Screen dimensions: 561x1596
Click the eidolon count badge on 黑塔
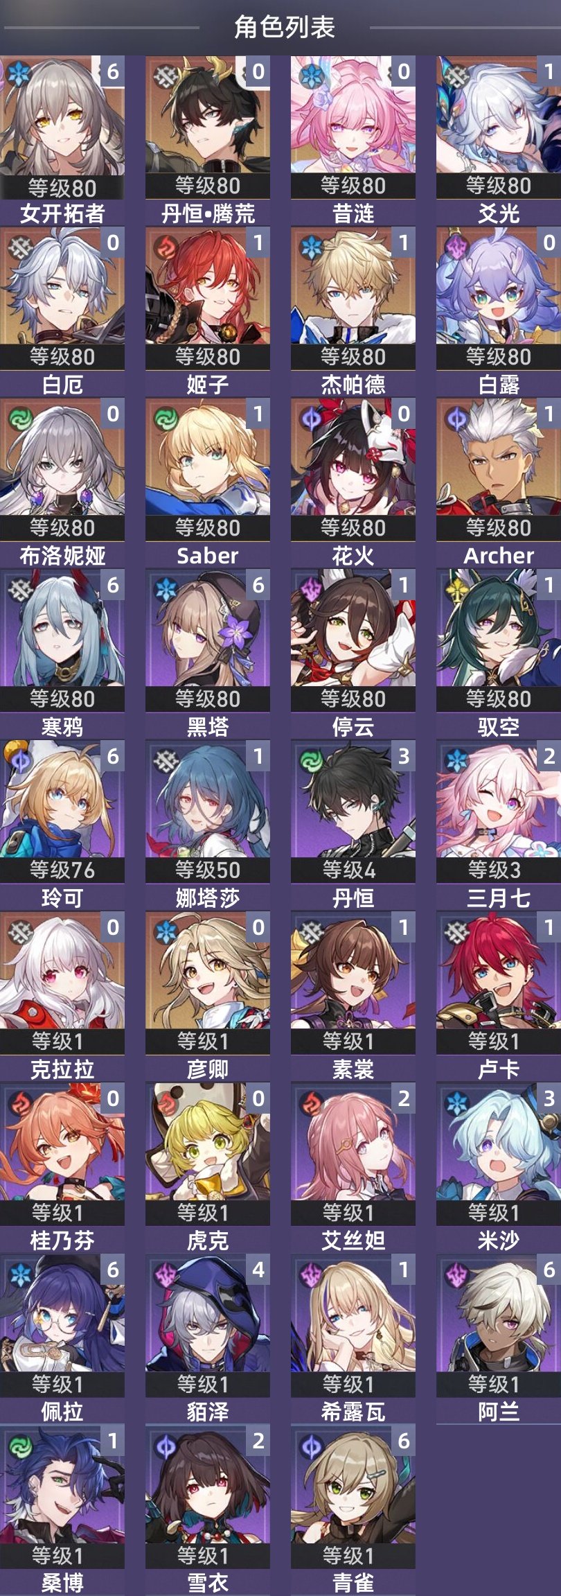[x=258, y=585]
